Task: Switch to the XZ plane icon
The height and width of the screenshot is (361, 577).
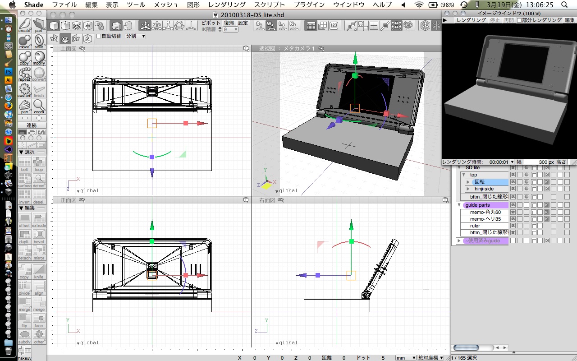Action: tap(65, 39)
